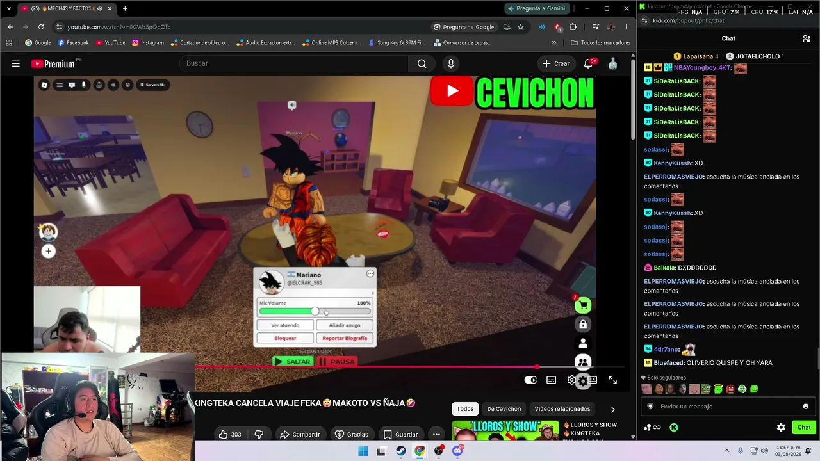
Task: Open a new Chrome tab
Action: point(125,8)
